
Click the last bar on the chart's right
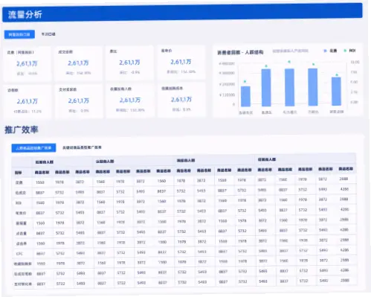[336, 92]
